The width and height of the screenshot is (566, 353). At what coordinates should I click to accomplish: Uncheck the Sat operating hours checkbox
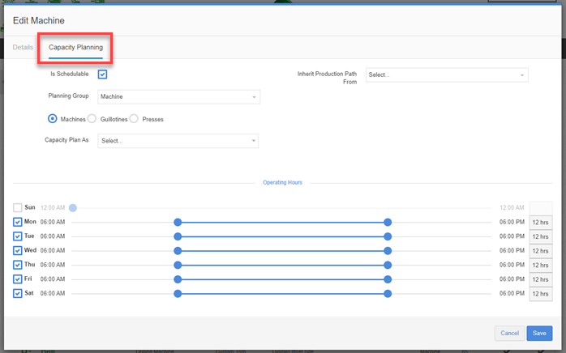(17, 293)
